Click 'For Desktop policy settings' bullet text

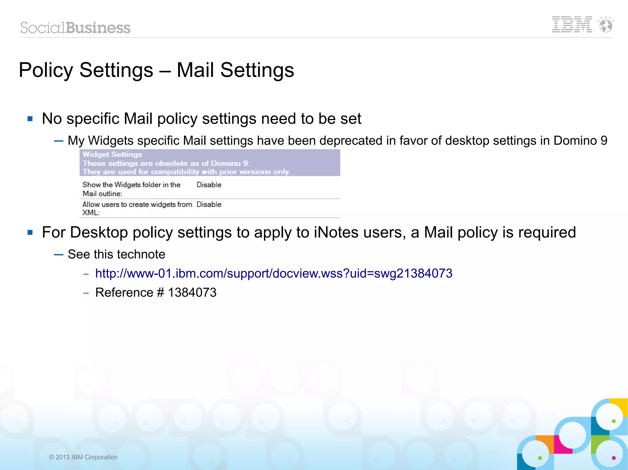pos(309,232)
